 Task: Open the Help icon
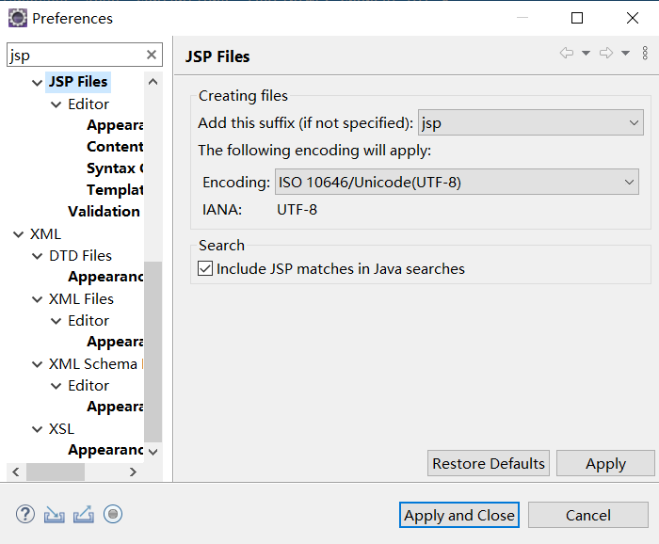[25, 514]
